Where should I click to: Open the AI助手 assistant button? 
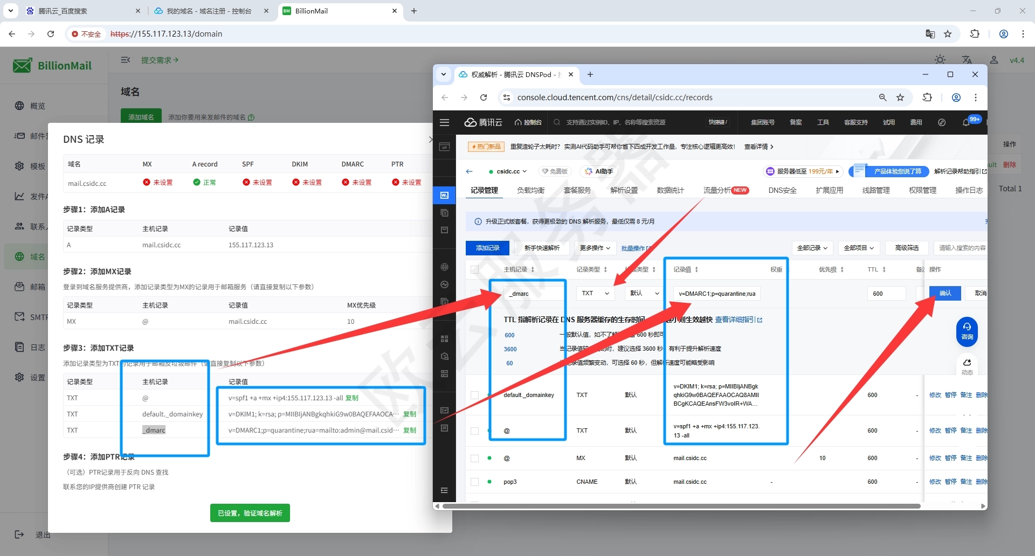tap(599, 171)
